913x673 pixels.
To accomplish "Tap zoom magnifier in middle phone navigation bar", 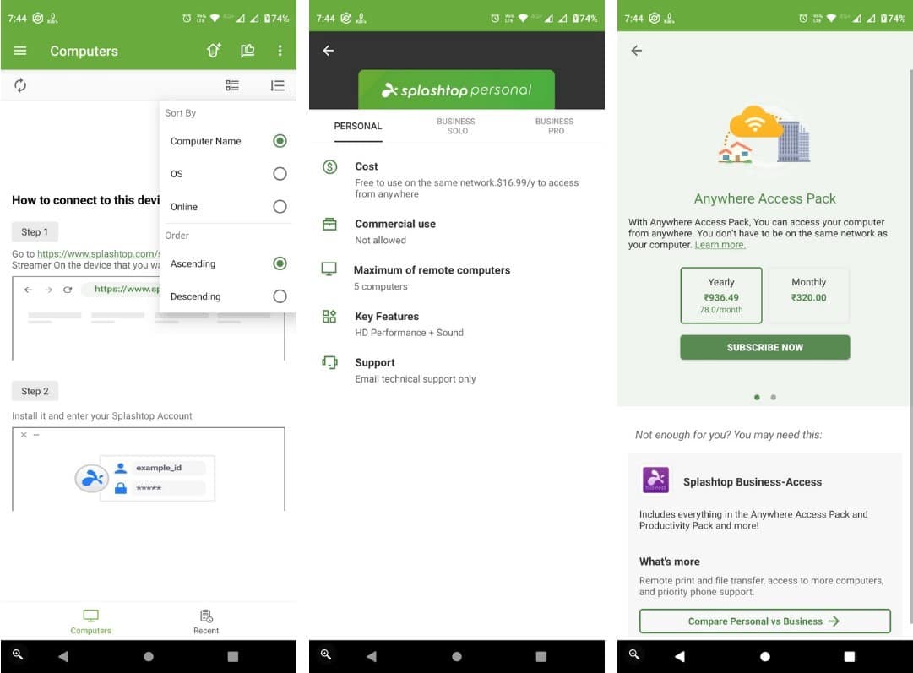I will tap(326, 655).
